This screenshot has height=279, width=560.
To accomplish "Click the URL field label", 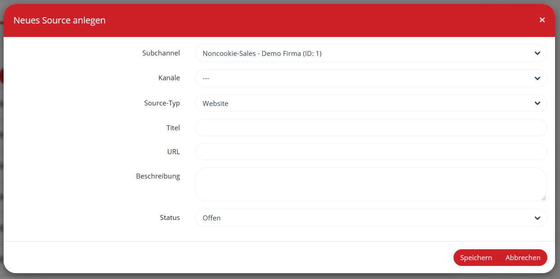I will (173, 152).
